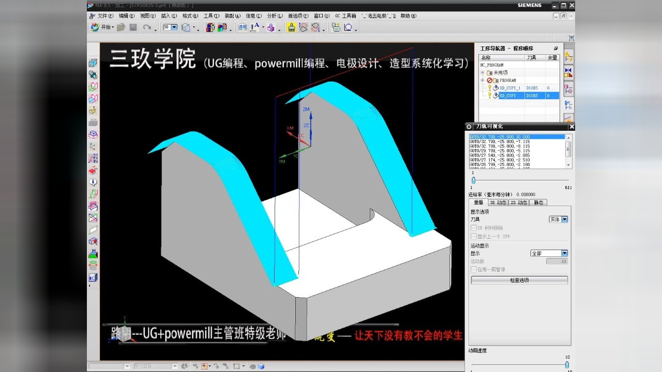Open the blue-red constraint resource bar tab
The width and height of the screenshot is (662, 372).
click(568, 72)
